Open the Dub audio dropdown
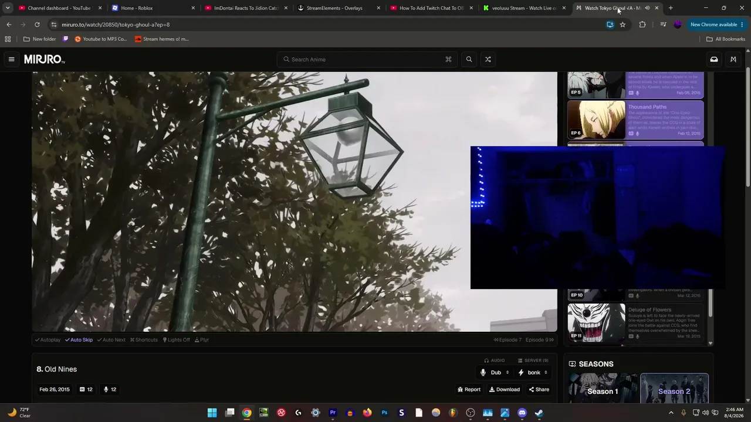751x422 pixels. click(x=496, y=373)
